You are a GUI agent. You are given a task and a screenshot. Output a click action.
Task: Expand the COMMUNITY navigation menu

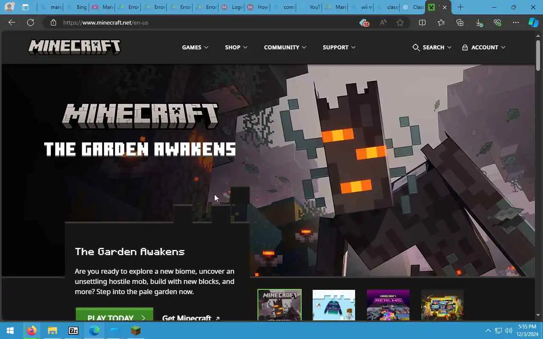285,47
